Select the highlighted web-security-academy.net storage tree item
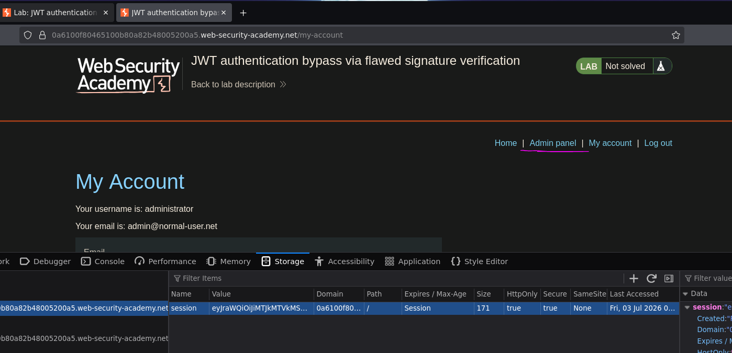The height and width of the screenshot is (353, 732). [x=84, y=308]
